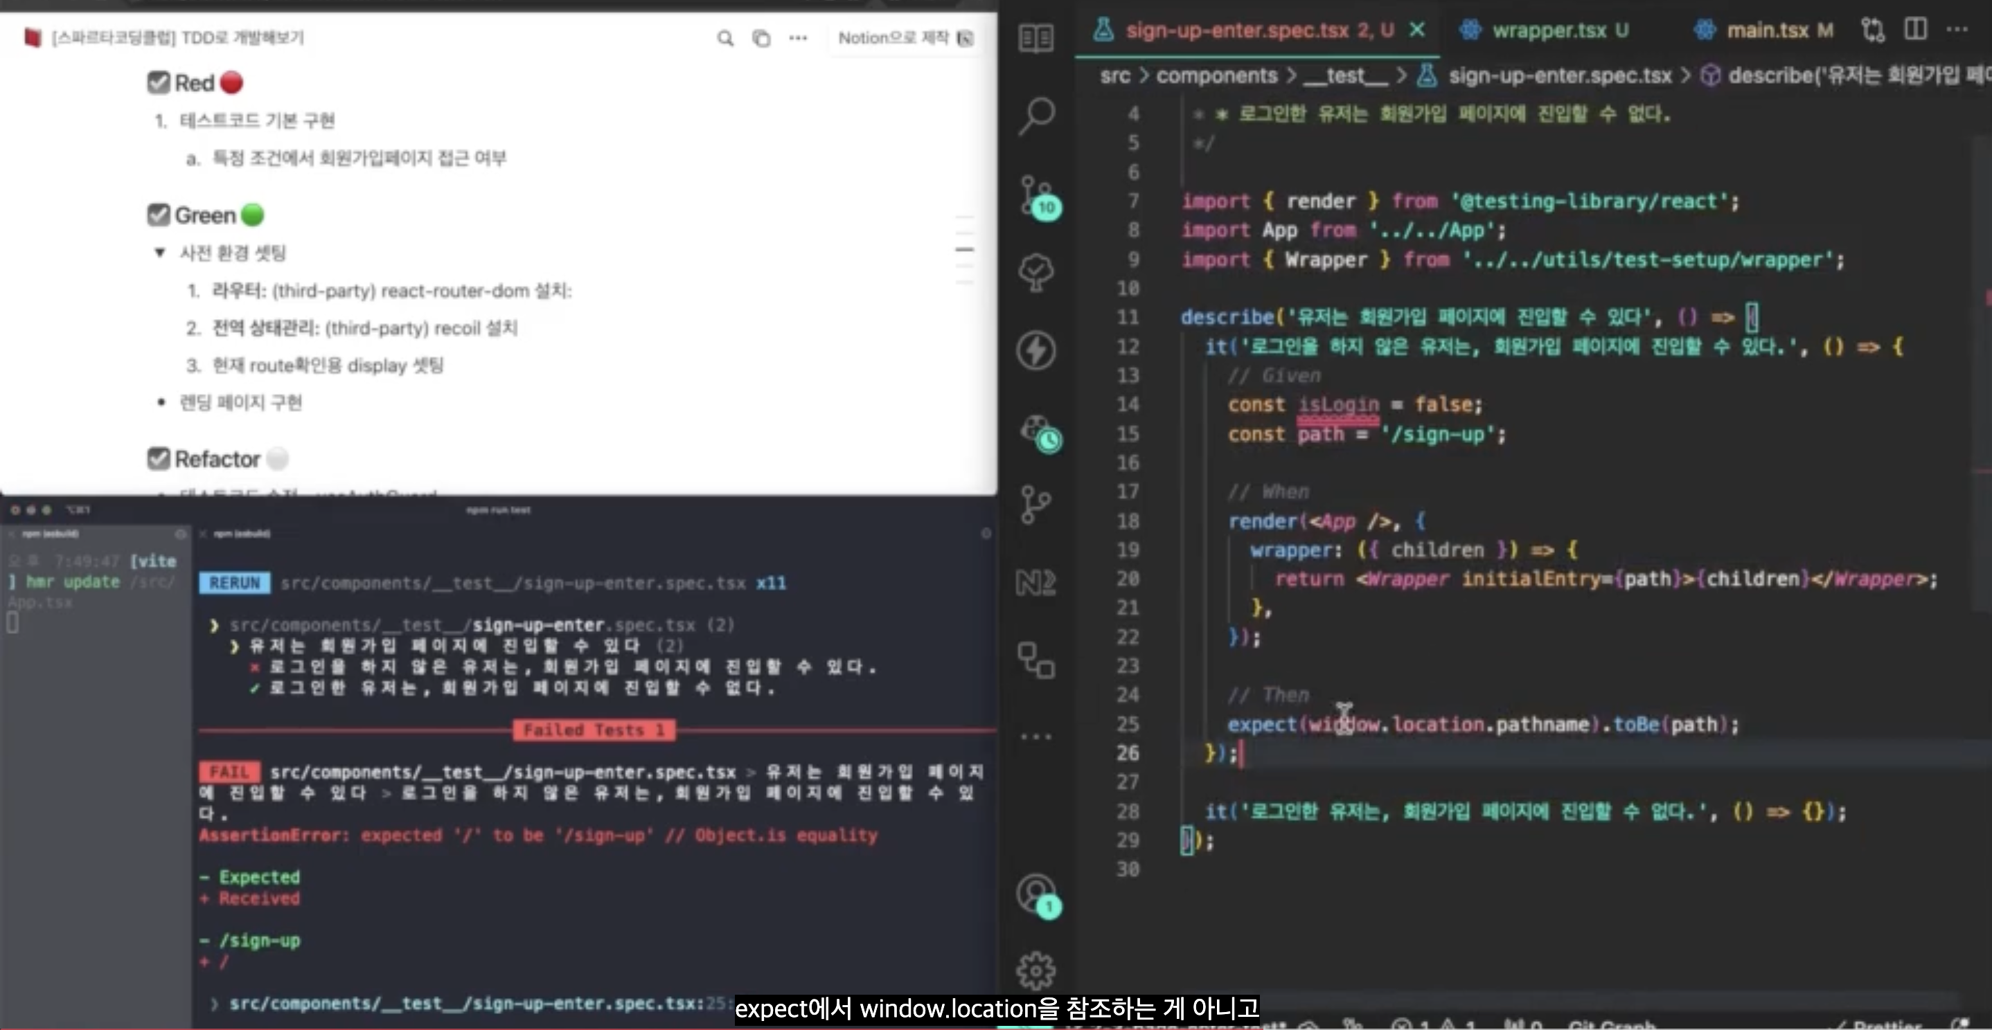Open the Git Graph branch icon in activity bar
1992x1030 pixels.
coord(1036,505)
